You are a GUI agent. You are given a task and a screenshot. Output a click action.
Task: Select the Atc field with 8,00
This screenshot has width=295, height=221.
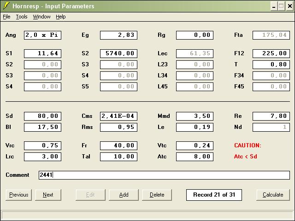point(195,157)
